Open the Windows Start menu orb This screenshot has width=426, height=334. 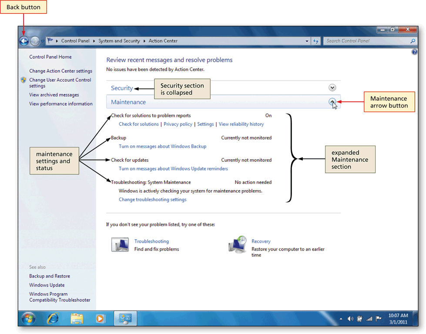click(x=29, y=318)
